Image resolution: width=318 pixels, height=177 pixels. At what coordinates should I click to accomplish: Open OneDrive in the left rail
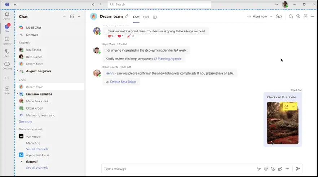pos(7,65)
